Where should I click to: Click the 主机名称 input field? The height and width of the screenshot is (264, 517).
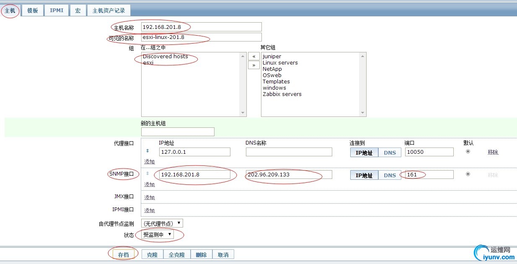pos(201,27)
